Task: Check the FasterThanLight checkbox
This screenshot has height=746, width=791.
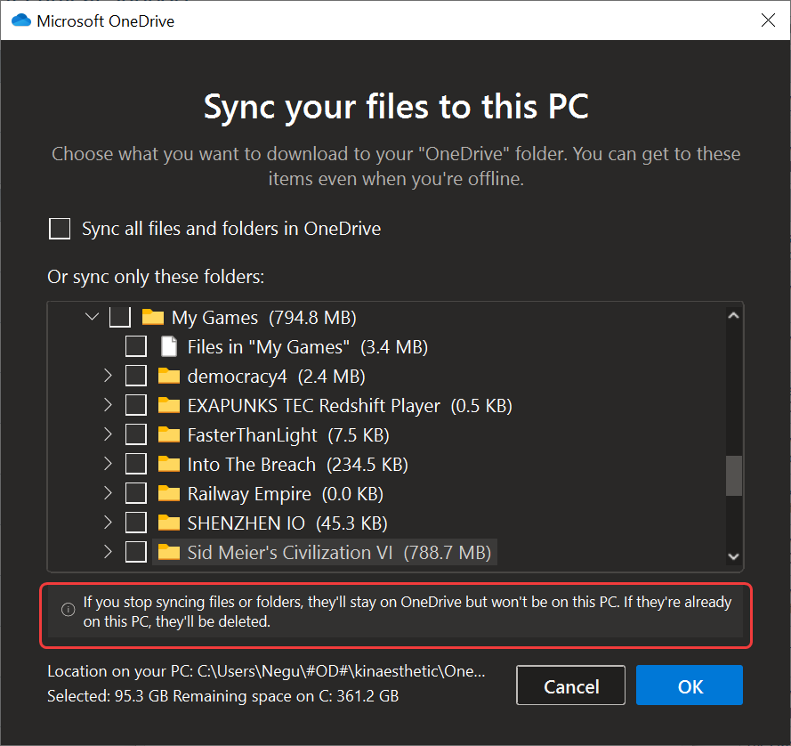Action: pyautogui.click(x=136, y=434)
